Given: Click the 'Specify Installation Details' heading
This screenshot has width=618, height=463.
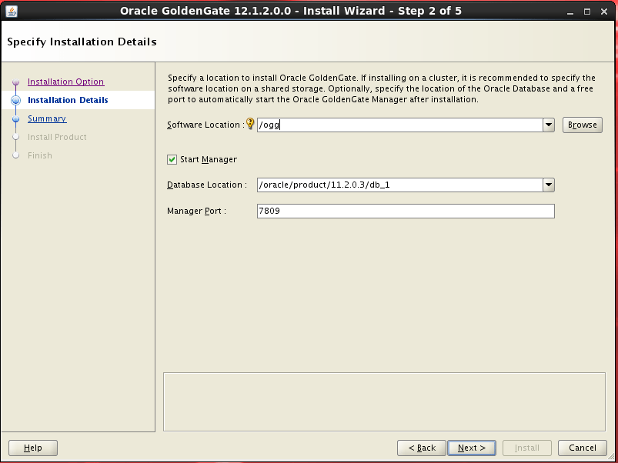Looking at the screenshot, I should pyautogui.click(x=82, y=42).
